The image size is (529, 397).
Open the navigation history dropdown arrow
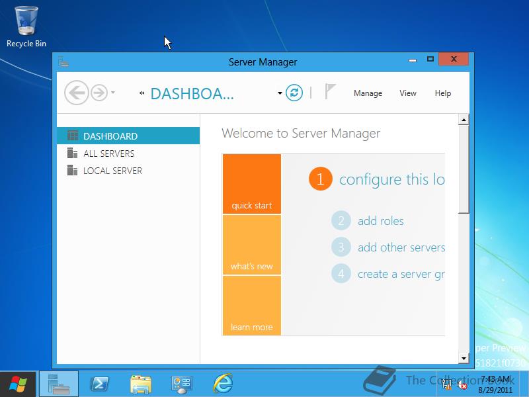coord(113,92)
